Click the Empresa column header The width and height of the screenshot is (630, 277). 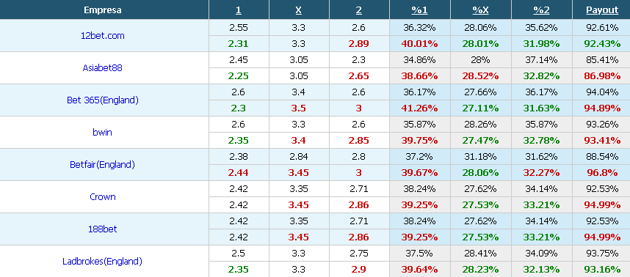click(103, 10)
